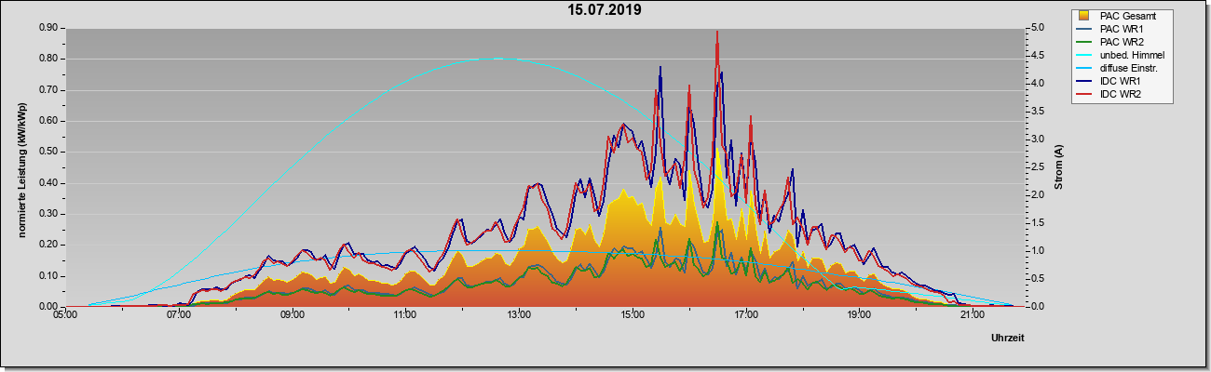Click the Strom (A) right axis title
The image size is (1211, 372).
1059,167
